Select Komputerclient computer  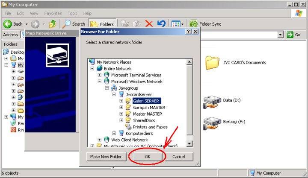(139, 133)
